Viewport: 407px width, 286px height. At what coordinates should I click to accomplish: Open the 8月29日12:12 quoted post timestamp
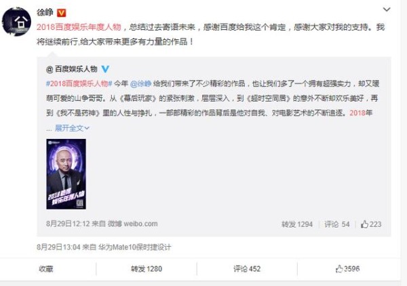click(x=68, y=224)
